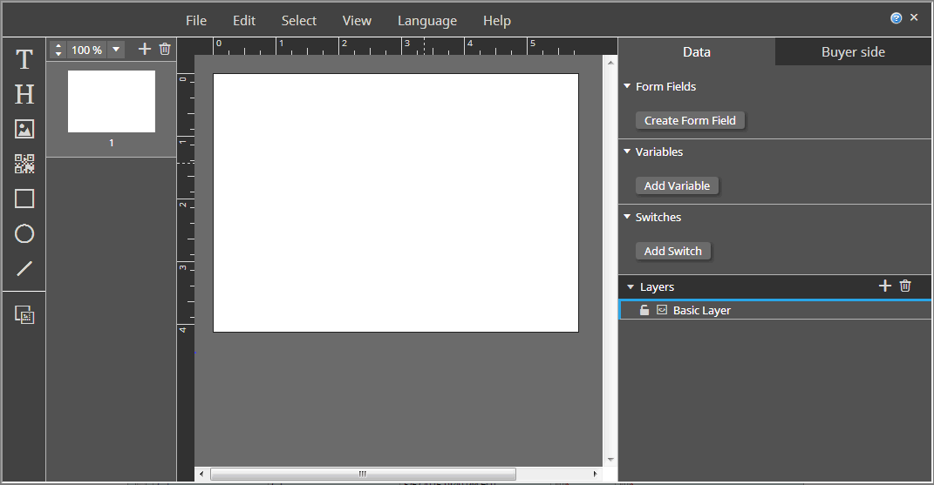Select the QR code tool
Image resolution: width=934 pixels, height=485 pixels.
pos(24,164)
